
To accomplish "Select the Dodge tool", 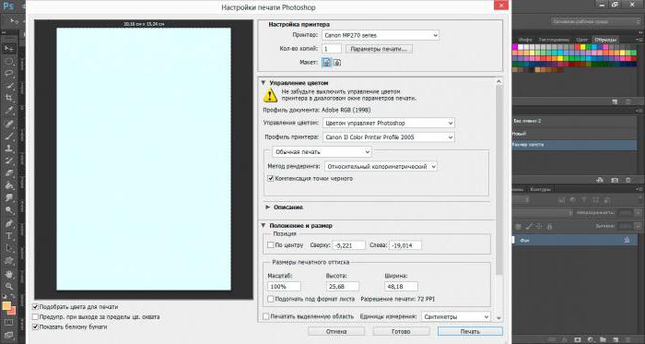I will click(x=9, y=210).
